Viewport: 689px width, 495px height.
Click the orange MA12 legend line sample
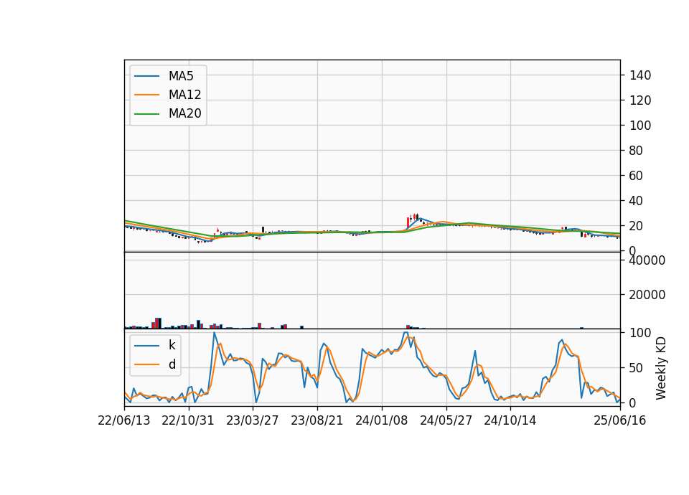tap(146, 95)
